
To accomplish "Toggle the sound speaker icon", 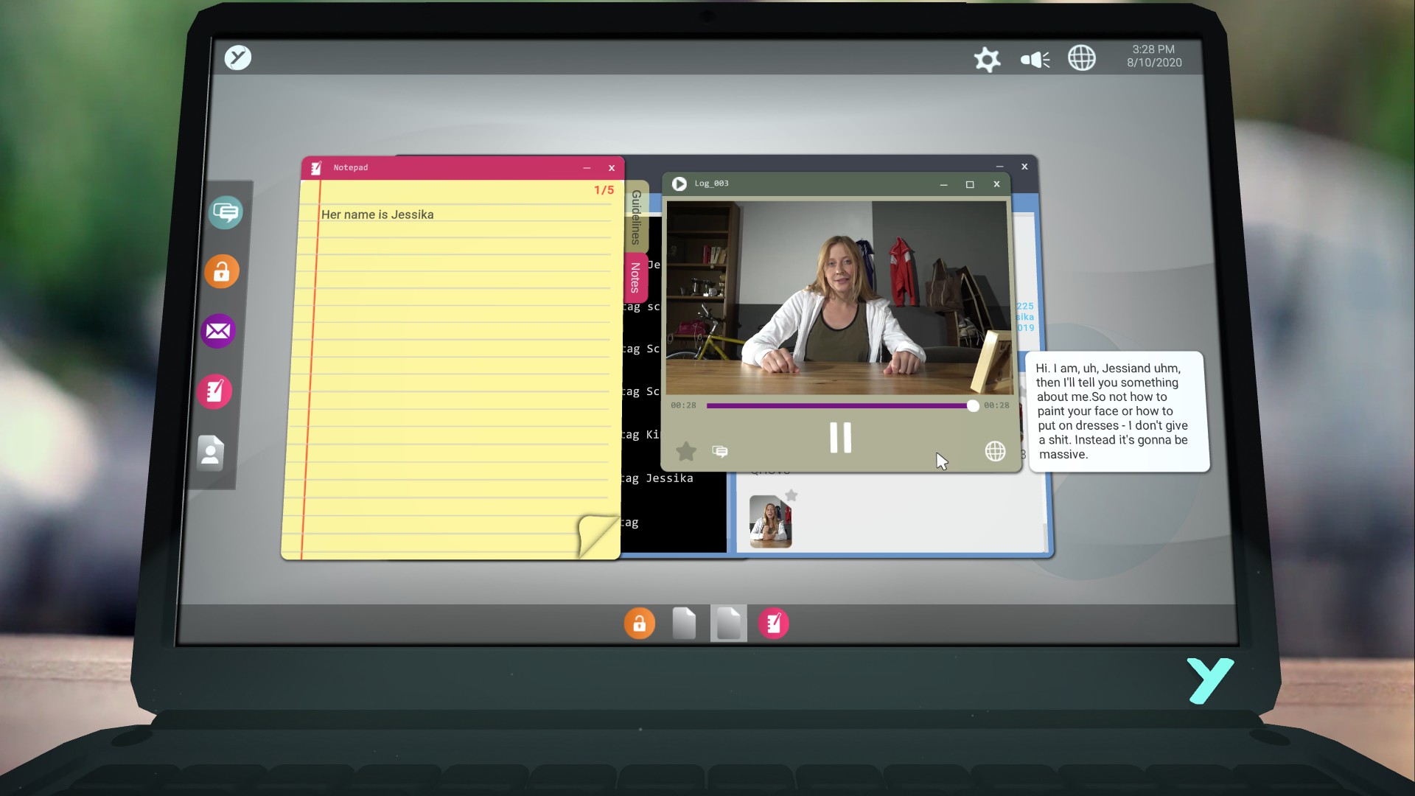I will tap(1035, 59).
